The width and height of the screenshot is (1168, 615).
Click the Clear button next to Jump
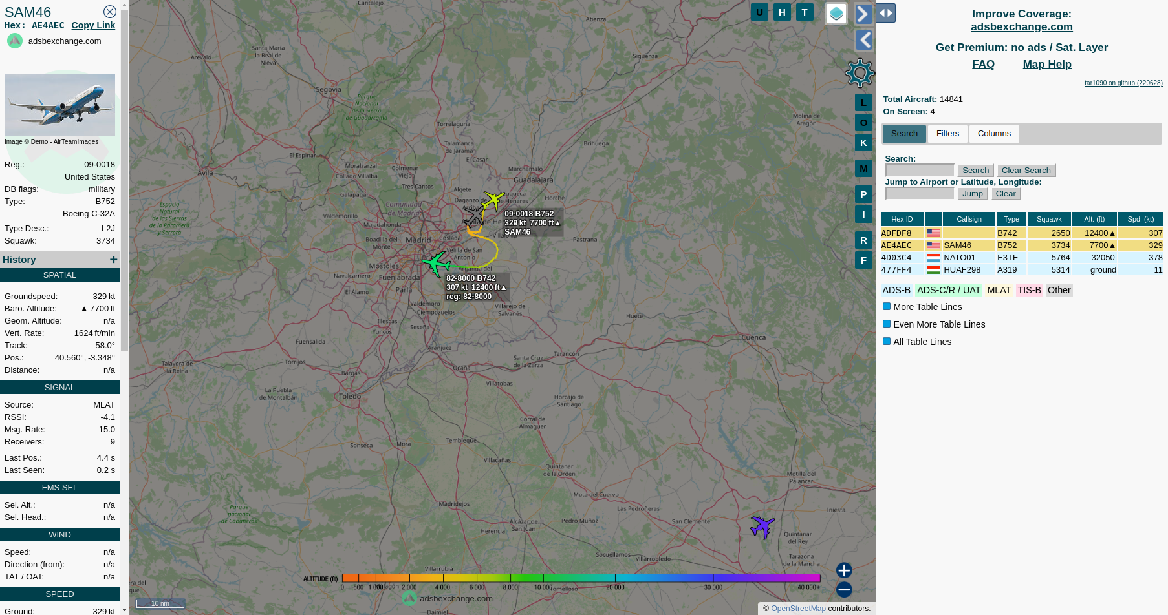coord(1006,194)
